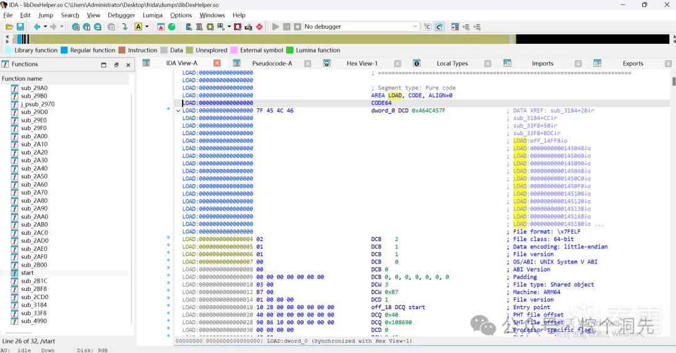Close the Pseudocode-A tab

(307, 63)
